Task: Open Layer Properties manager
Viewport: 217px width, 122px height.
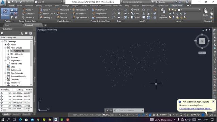Action: point(163,14)
